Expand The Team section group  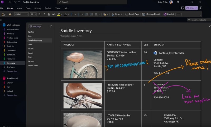click(4, 67)
